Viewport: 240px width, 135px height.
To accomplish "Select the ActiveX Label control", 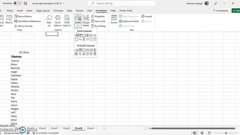I will coord(84,54).
